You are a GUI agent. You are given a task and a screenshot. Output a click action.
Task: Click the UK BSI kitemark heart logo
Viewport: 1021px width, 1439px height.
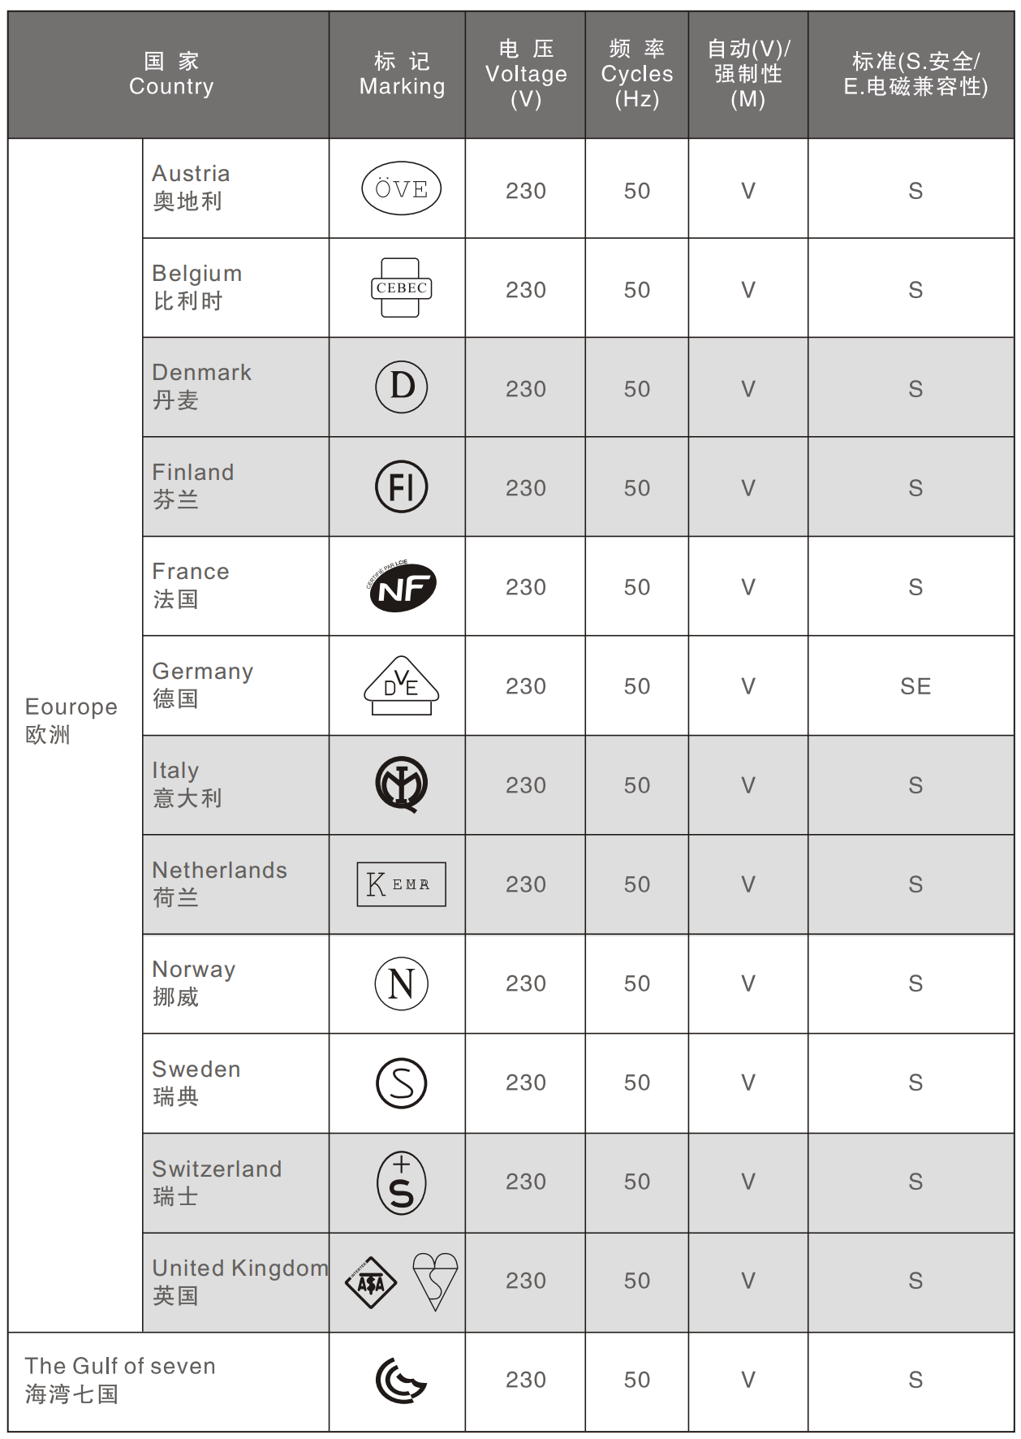[435, 1281]
